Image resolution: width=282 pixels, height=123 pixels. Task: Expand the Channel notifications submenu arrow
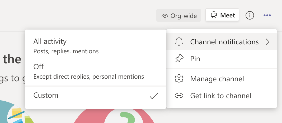[x=268, y=42]
